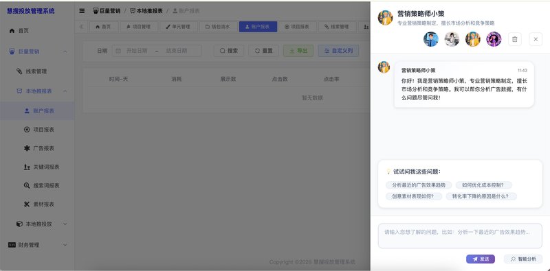Open the 自定义列 column settings
This screenshot has width=550, height=271.
coord(338,51)
